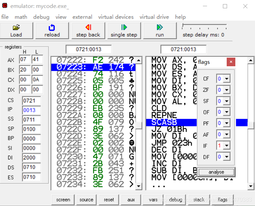Click the IP register field
Screen dimensions: 255x206
pyautogui.click(x=31, y=110)
